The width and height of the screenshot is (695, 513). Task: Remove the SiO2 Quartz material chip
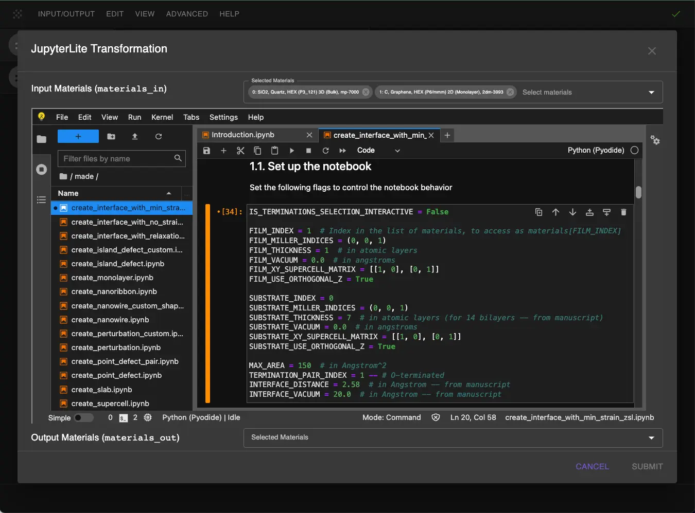[x=366, y=92]
